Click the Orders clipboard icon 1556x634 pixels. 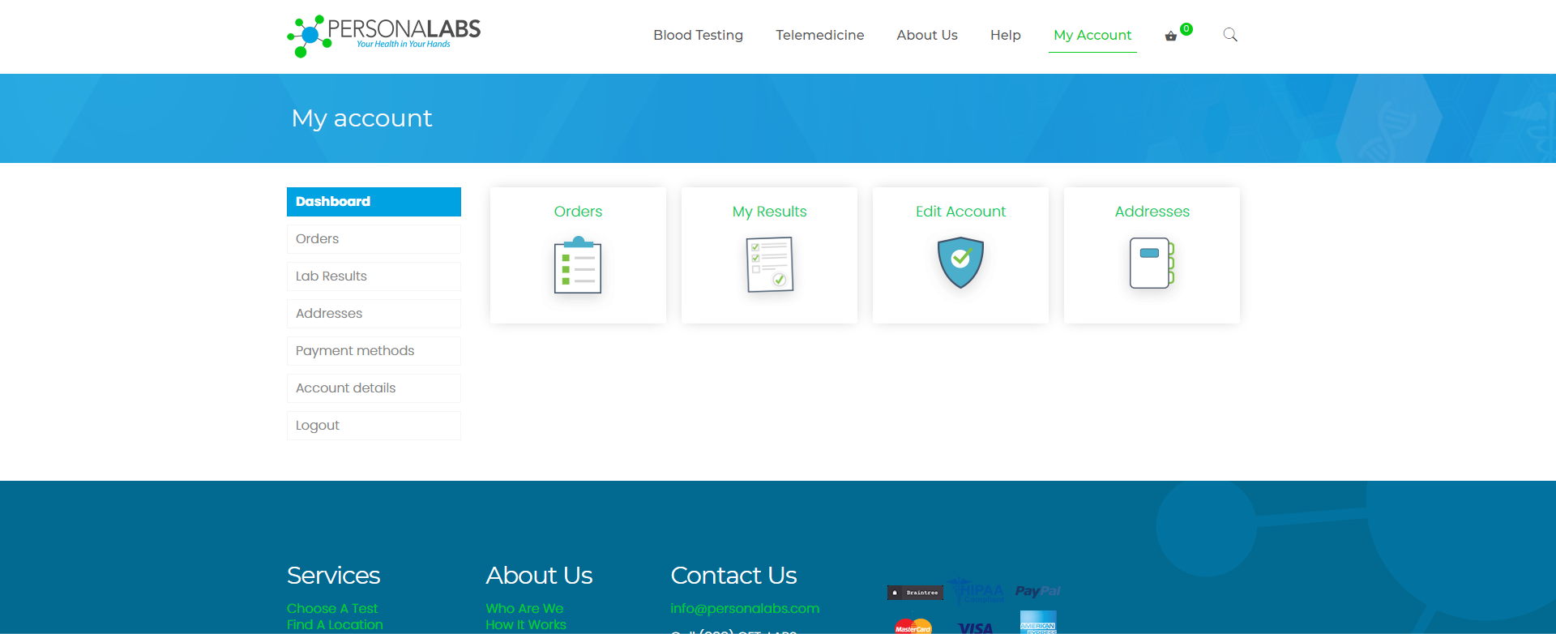tap(578, 264)
